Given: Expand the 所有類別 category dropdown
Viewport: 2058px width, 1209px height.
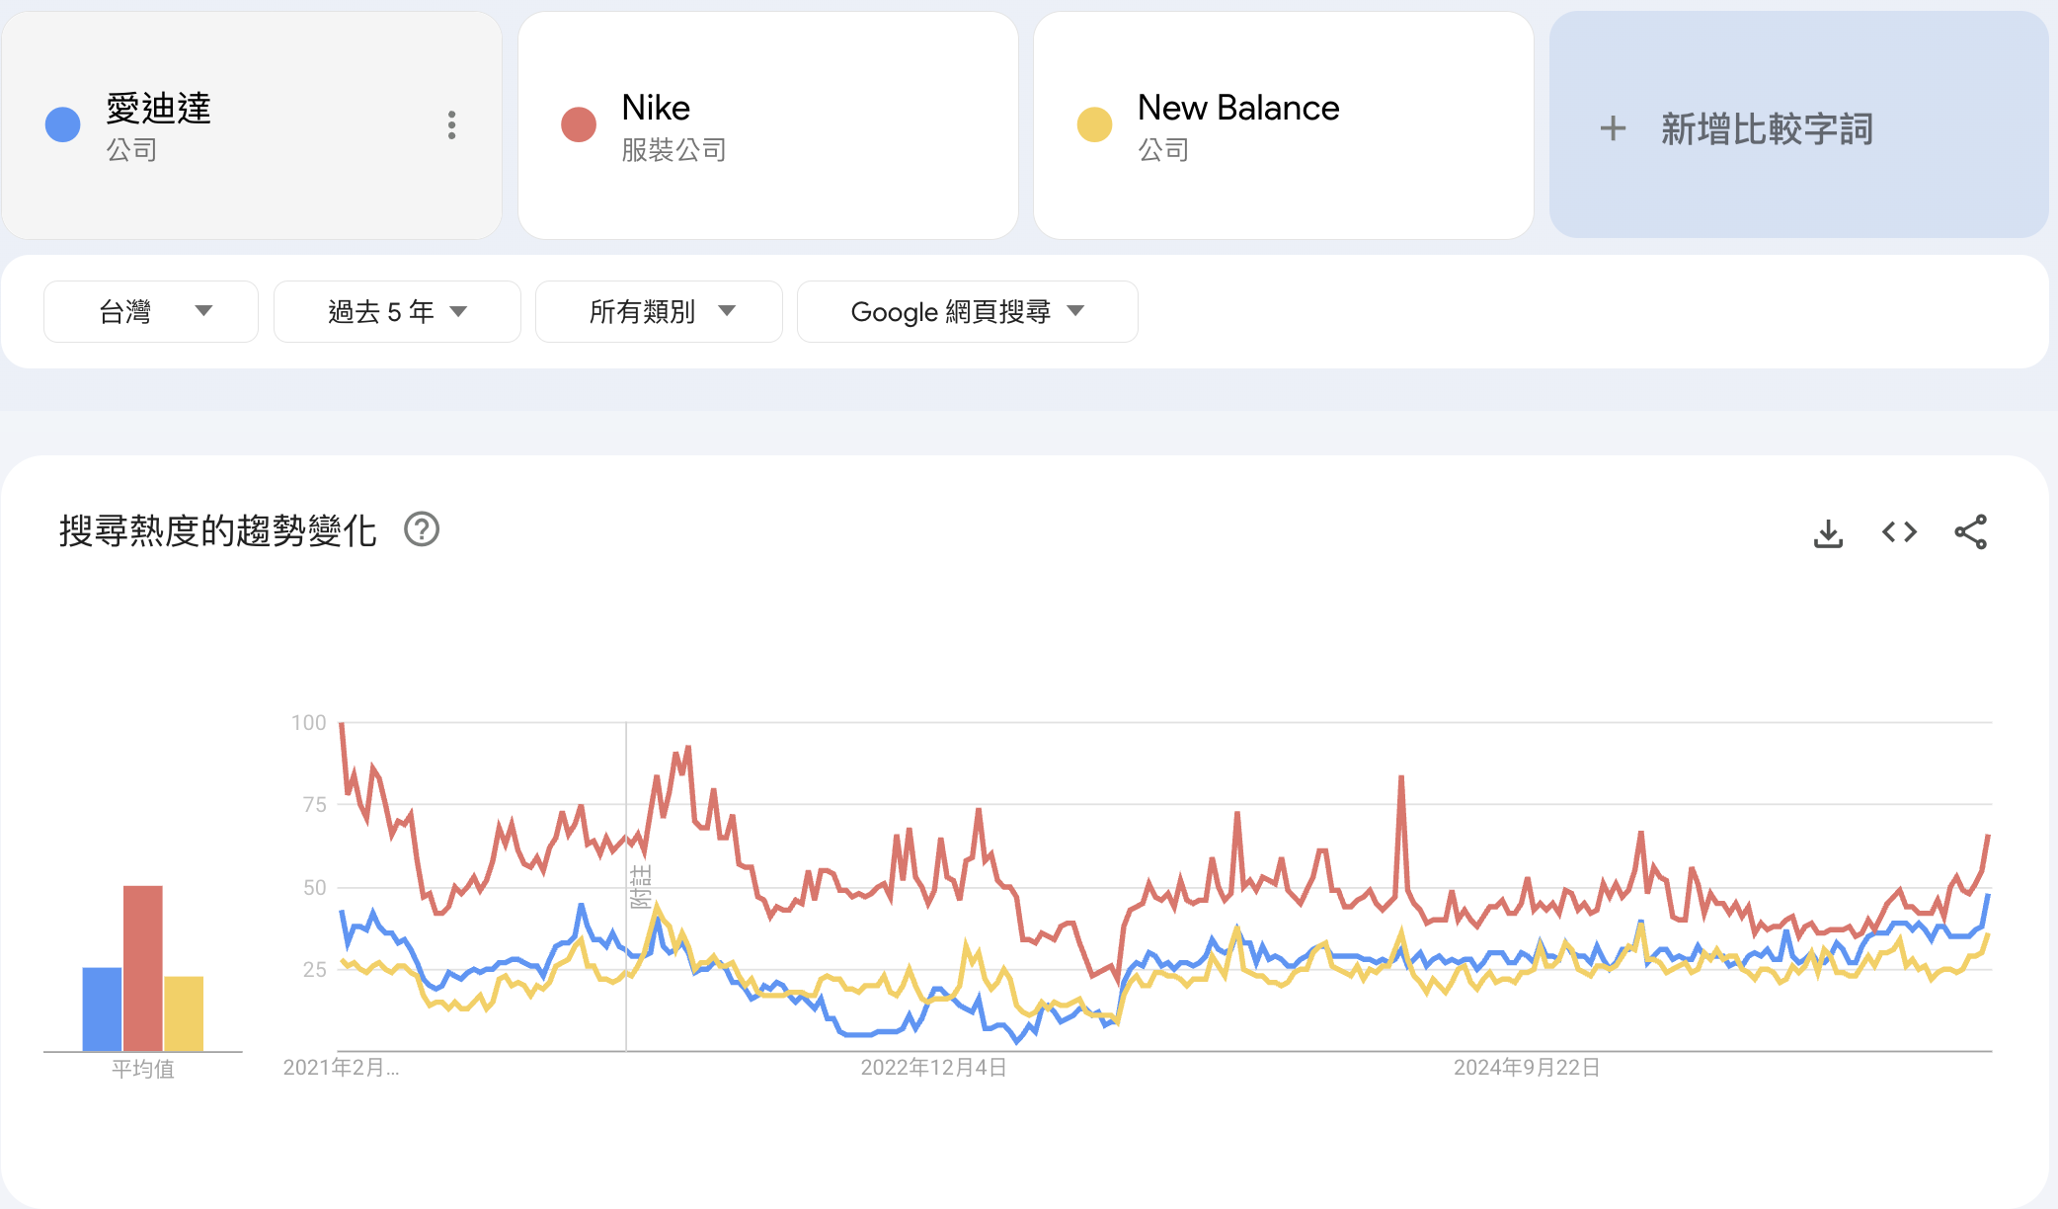Looking at the screenshot, I should pyautogui.click(x=659, y=312).
